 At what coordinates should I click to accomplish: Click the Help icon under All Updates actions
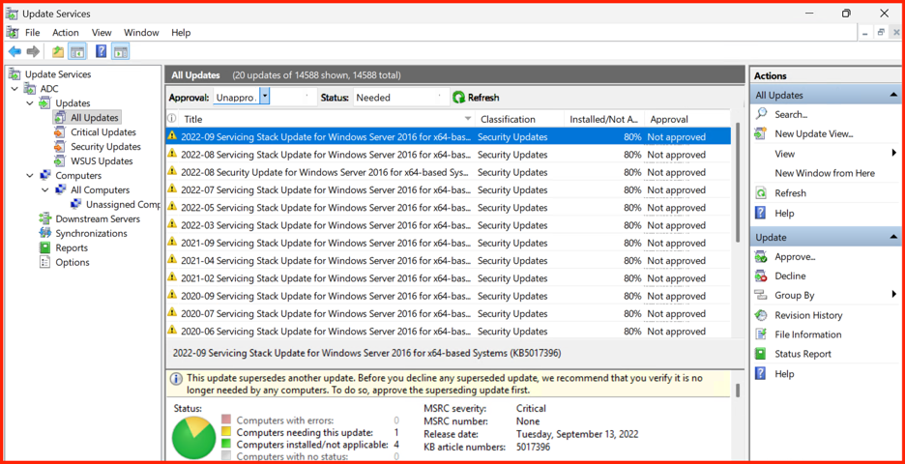(x=761, y=213)
